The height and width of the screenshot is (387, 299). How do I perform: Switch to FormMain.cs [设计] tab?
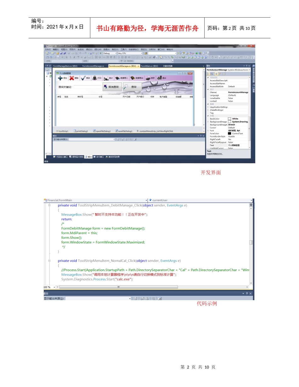tap(149, 66)
